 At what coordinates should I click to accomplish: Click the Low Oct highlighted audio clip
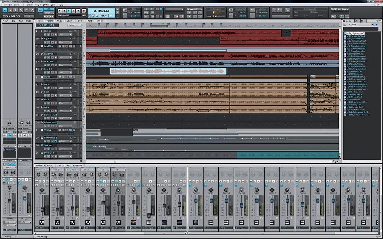[168, 71]
